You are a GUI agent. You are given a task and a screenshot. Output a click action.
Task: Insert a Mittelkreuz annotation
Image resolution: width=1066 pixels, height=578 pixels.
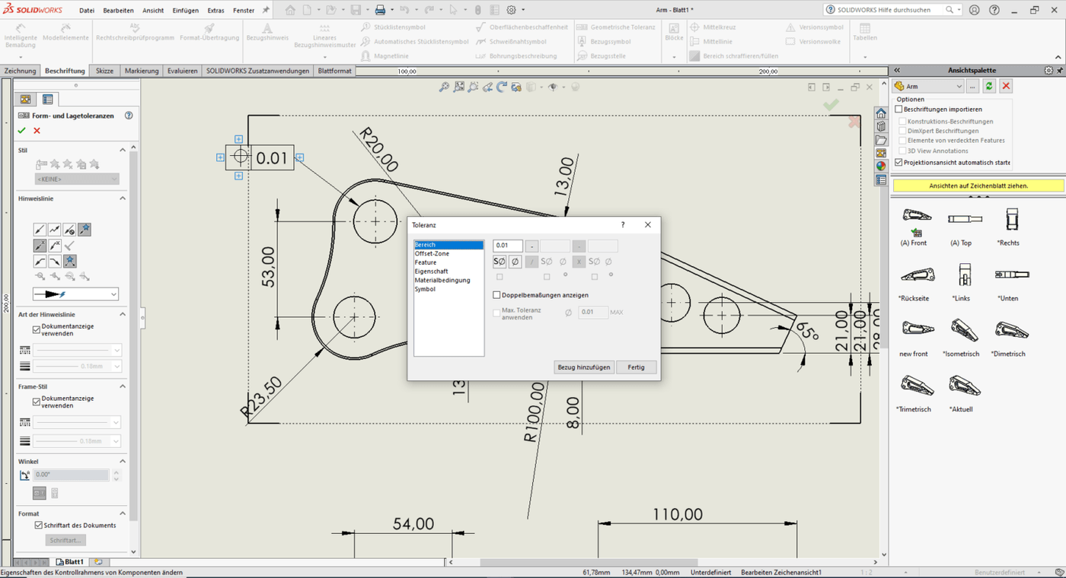(719, 27)
